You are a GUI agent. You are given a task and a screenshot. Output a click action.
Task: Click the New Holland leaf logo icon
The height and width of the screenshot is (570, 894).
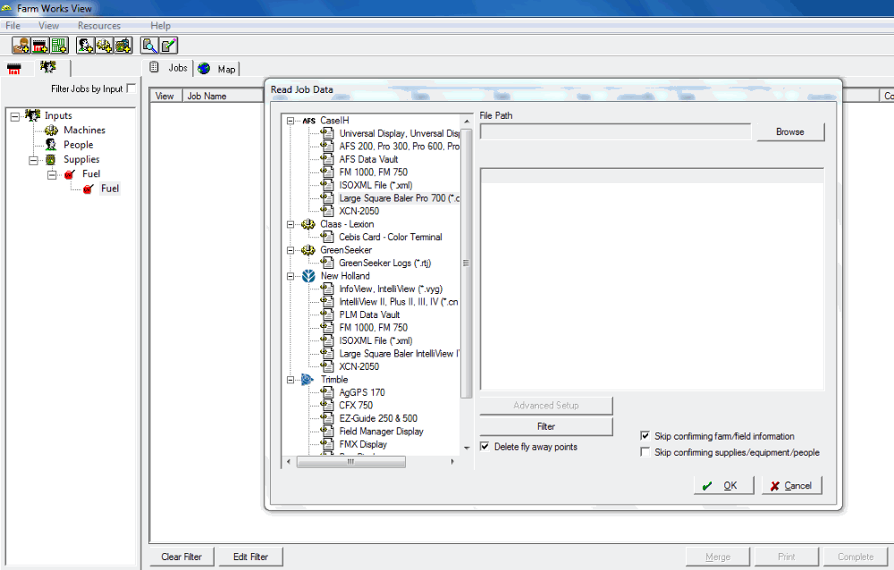coord(308,276)
